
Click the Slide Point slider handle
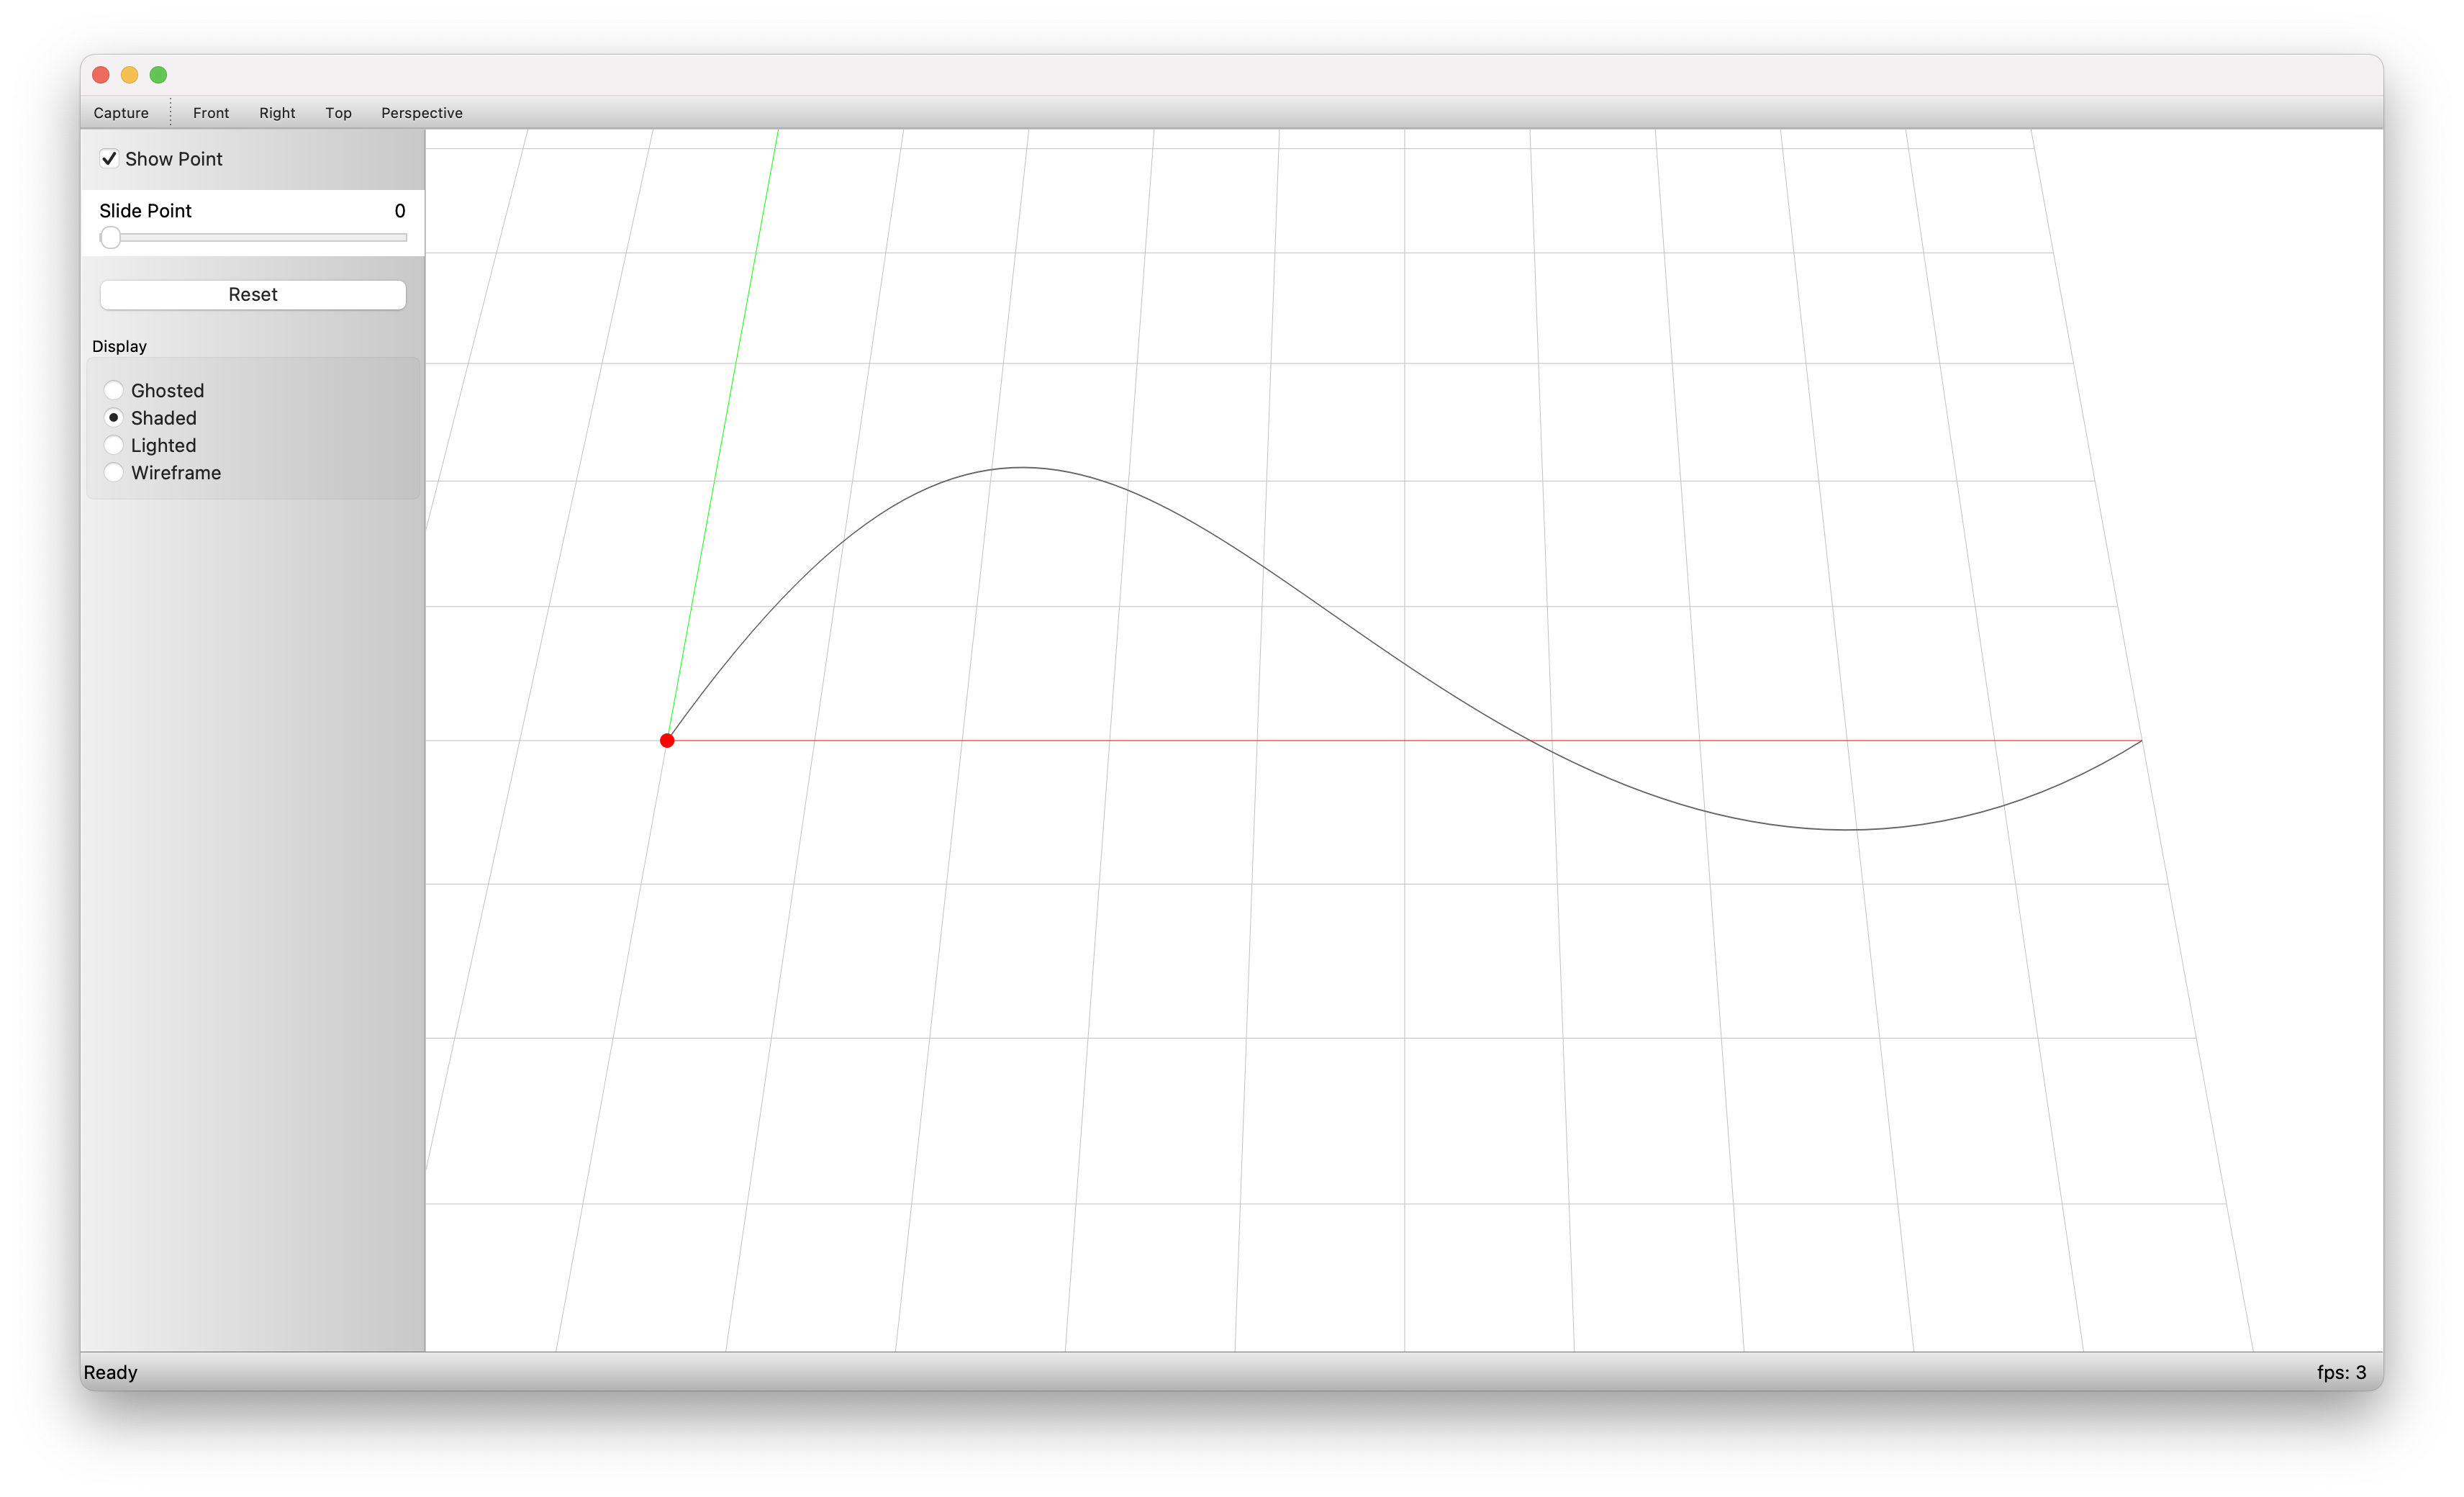click(x=110, y=237)
